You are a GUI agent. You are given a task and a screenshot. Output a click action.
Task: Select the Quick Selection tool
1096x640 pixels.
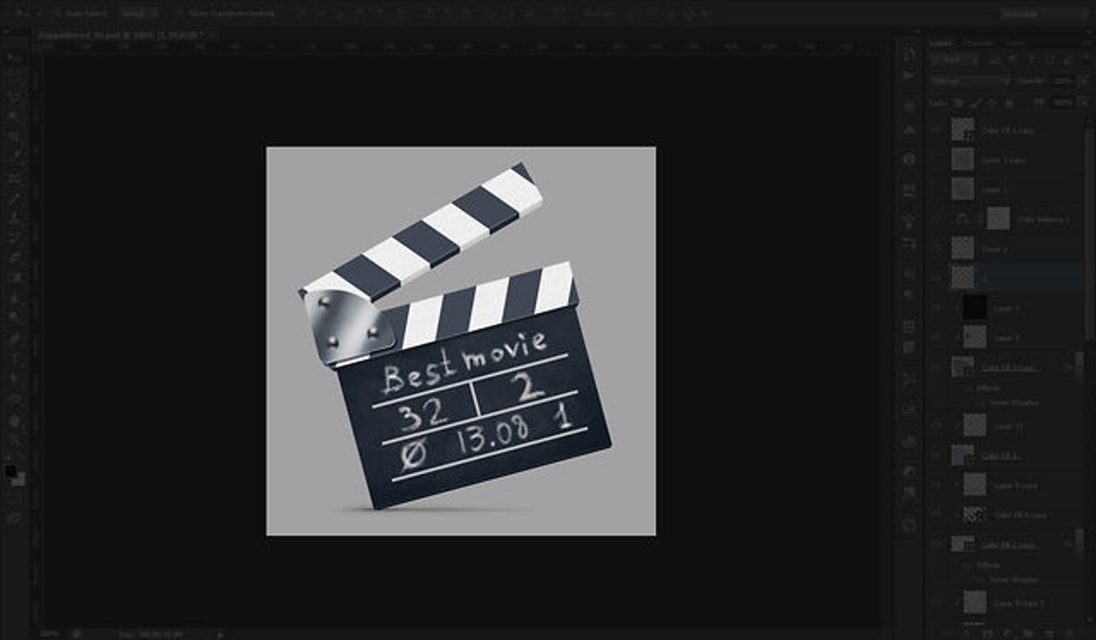click(x=14, y=117)
